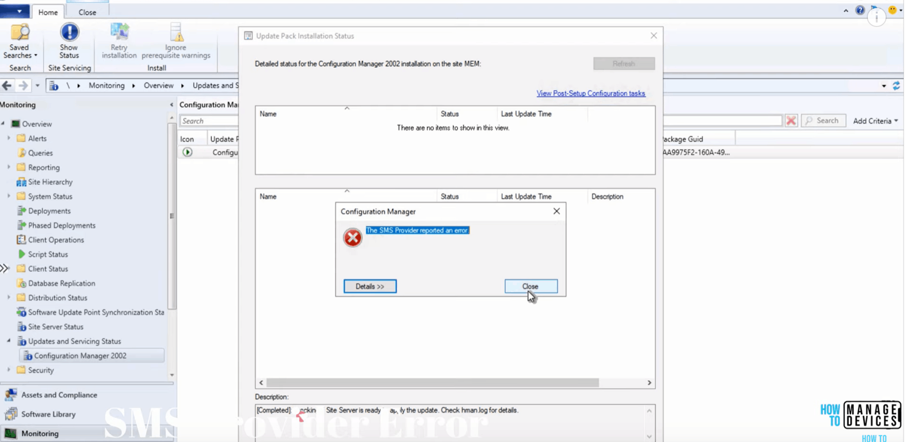Select Distribution Status folder

[57, 298]
